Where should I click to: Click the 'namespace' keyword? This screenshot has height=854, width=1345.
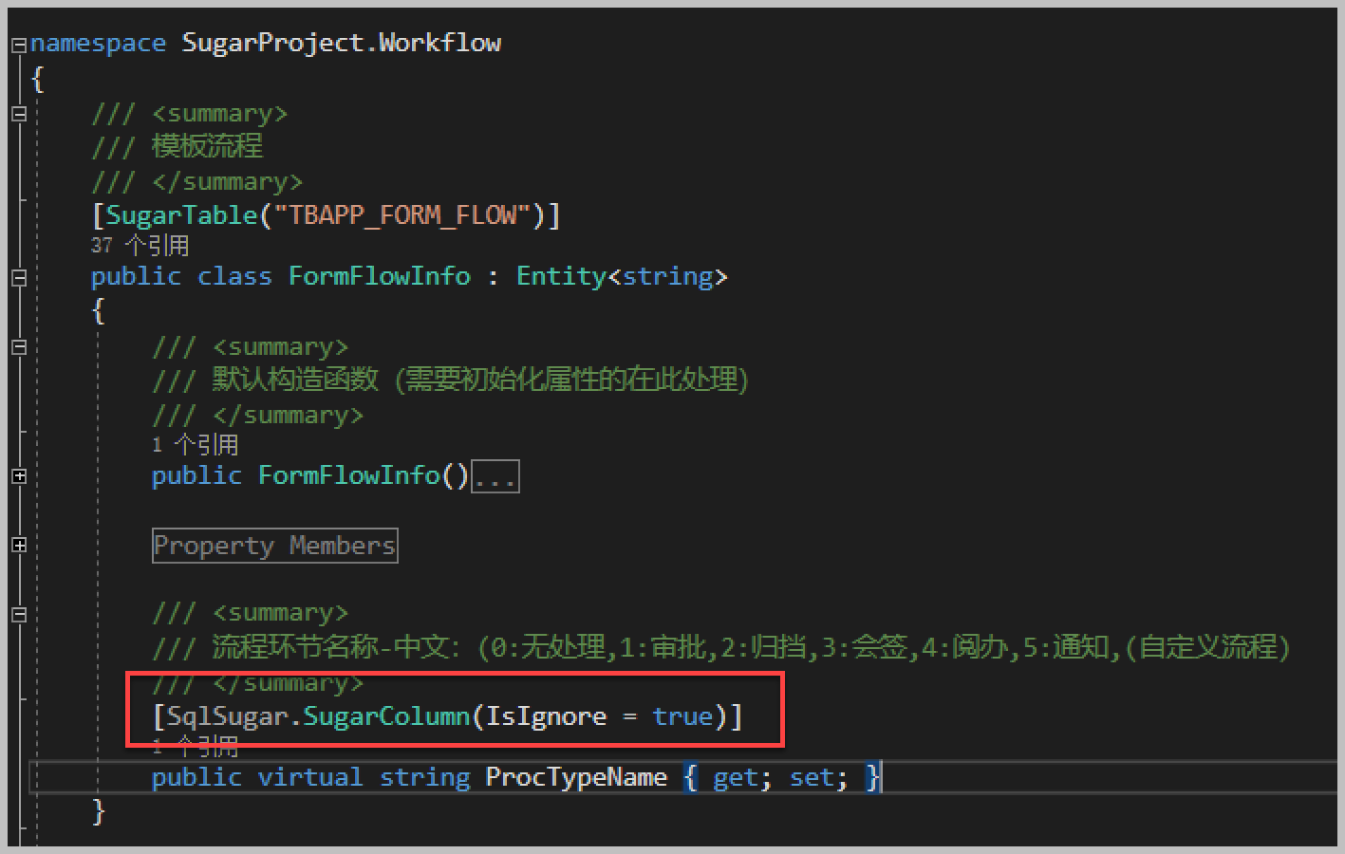[x=99, y=44]
